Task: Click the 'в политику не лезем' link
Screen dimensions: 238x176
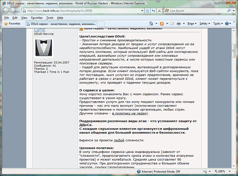Action: (x=129, y=113)
